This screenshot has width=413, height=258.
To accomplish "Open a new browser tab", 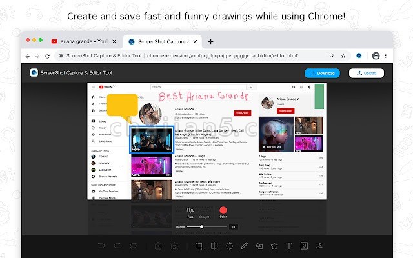I will tap(210, 41).
